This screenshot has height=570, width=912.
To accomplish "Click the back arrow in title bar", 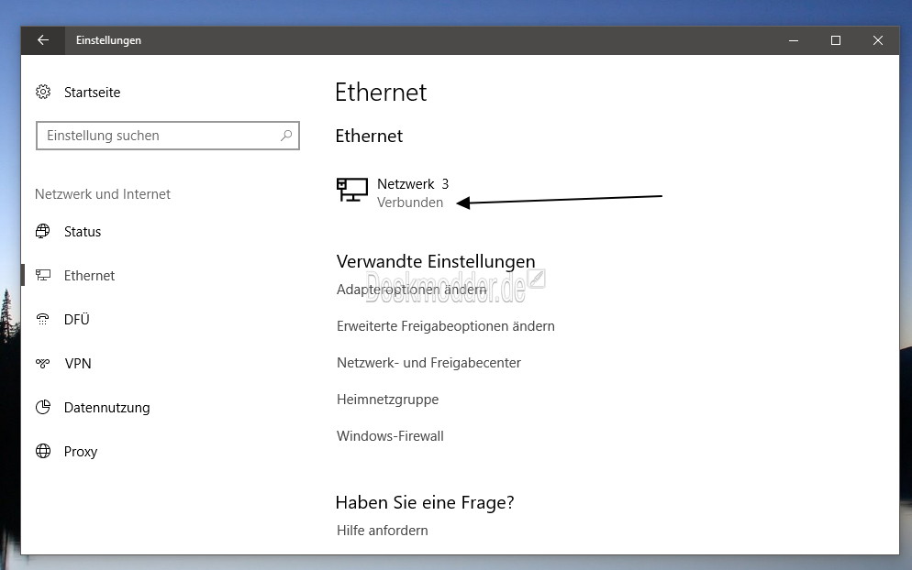I will pos(42,40).
